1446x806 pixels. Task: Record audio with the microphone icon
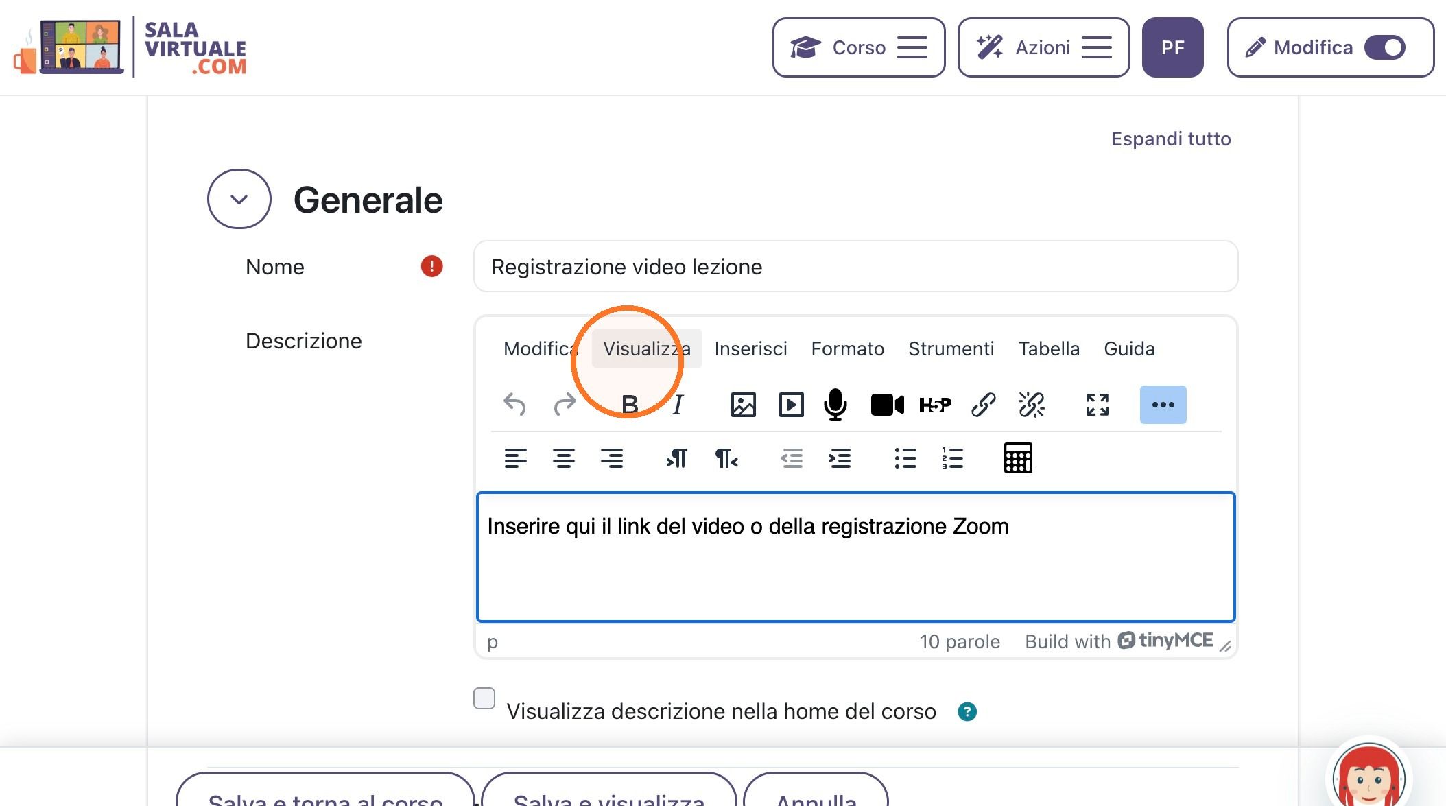pos(835,405)
